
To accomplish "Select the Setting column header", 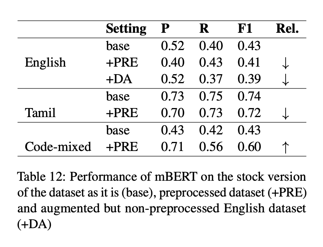I will (x=126, y=29).
